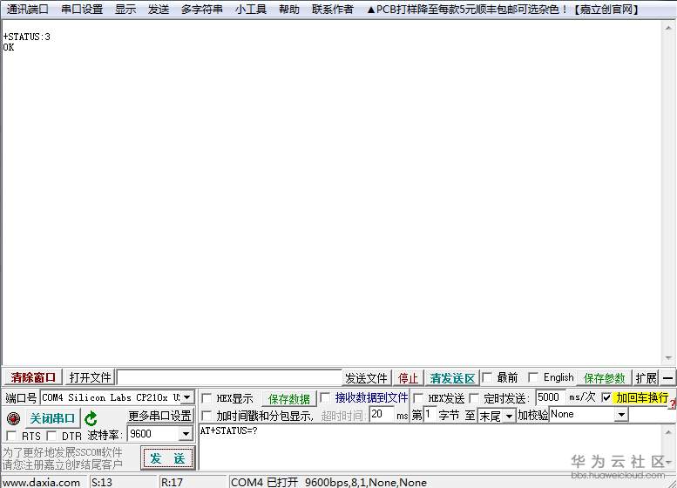Click the PCB打样 嘉立创官网 advertisement link

tap(503, 9)
